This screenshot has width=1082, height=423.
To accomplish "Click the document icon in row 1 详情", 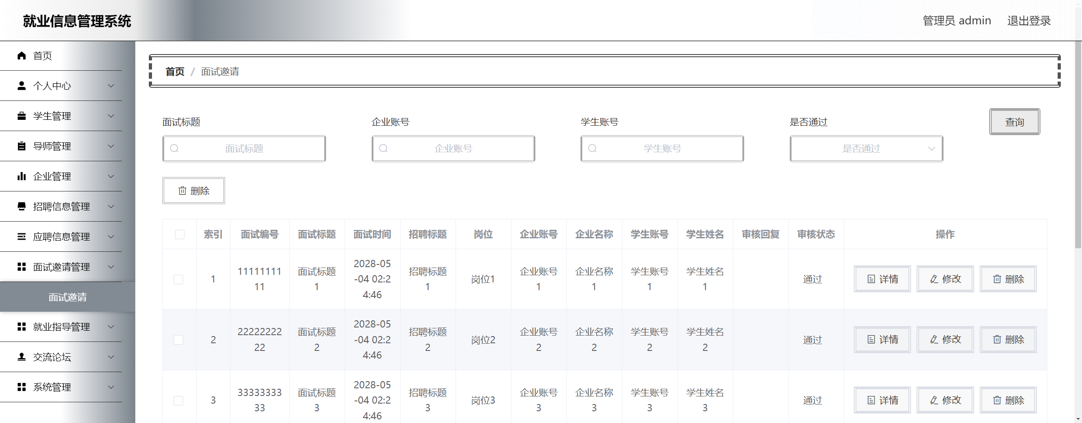I will [x=871, y=279].
